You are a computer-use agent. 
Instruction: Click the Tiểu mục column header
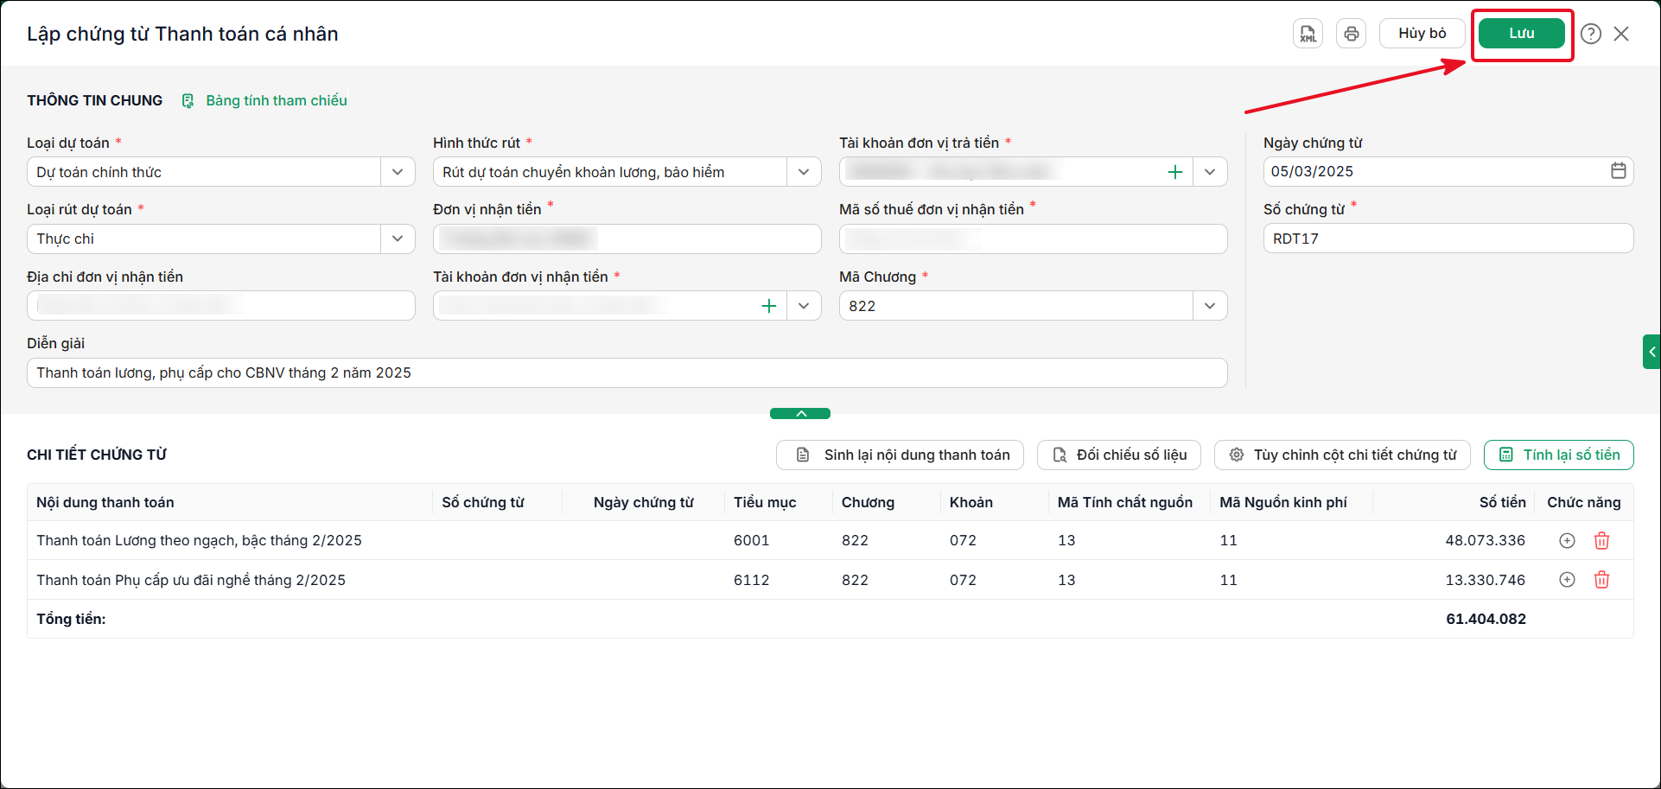(x=765, y=502)
